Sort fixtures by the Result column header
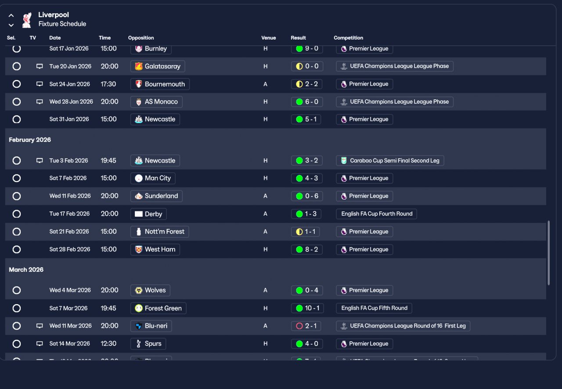The height and width of the screenshot is (389, 562). pyautogui.click(x=298, y=38)
